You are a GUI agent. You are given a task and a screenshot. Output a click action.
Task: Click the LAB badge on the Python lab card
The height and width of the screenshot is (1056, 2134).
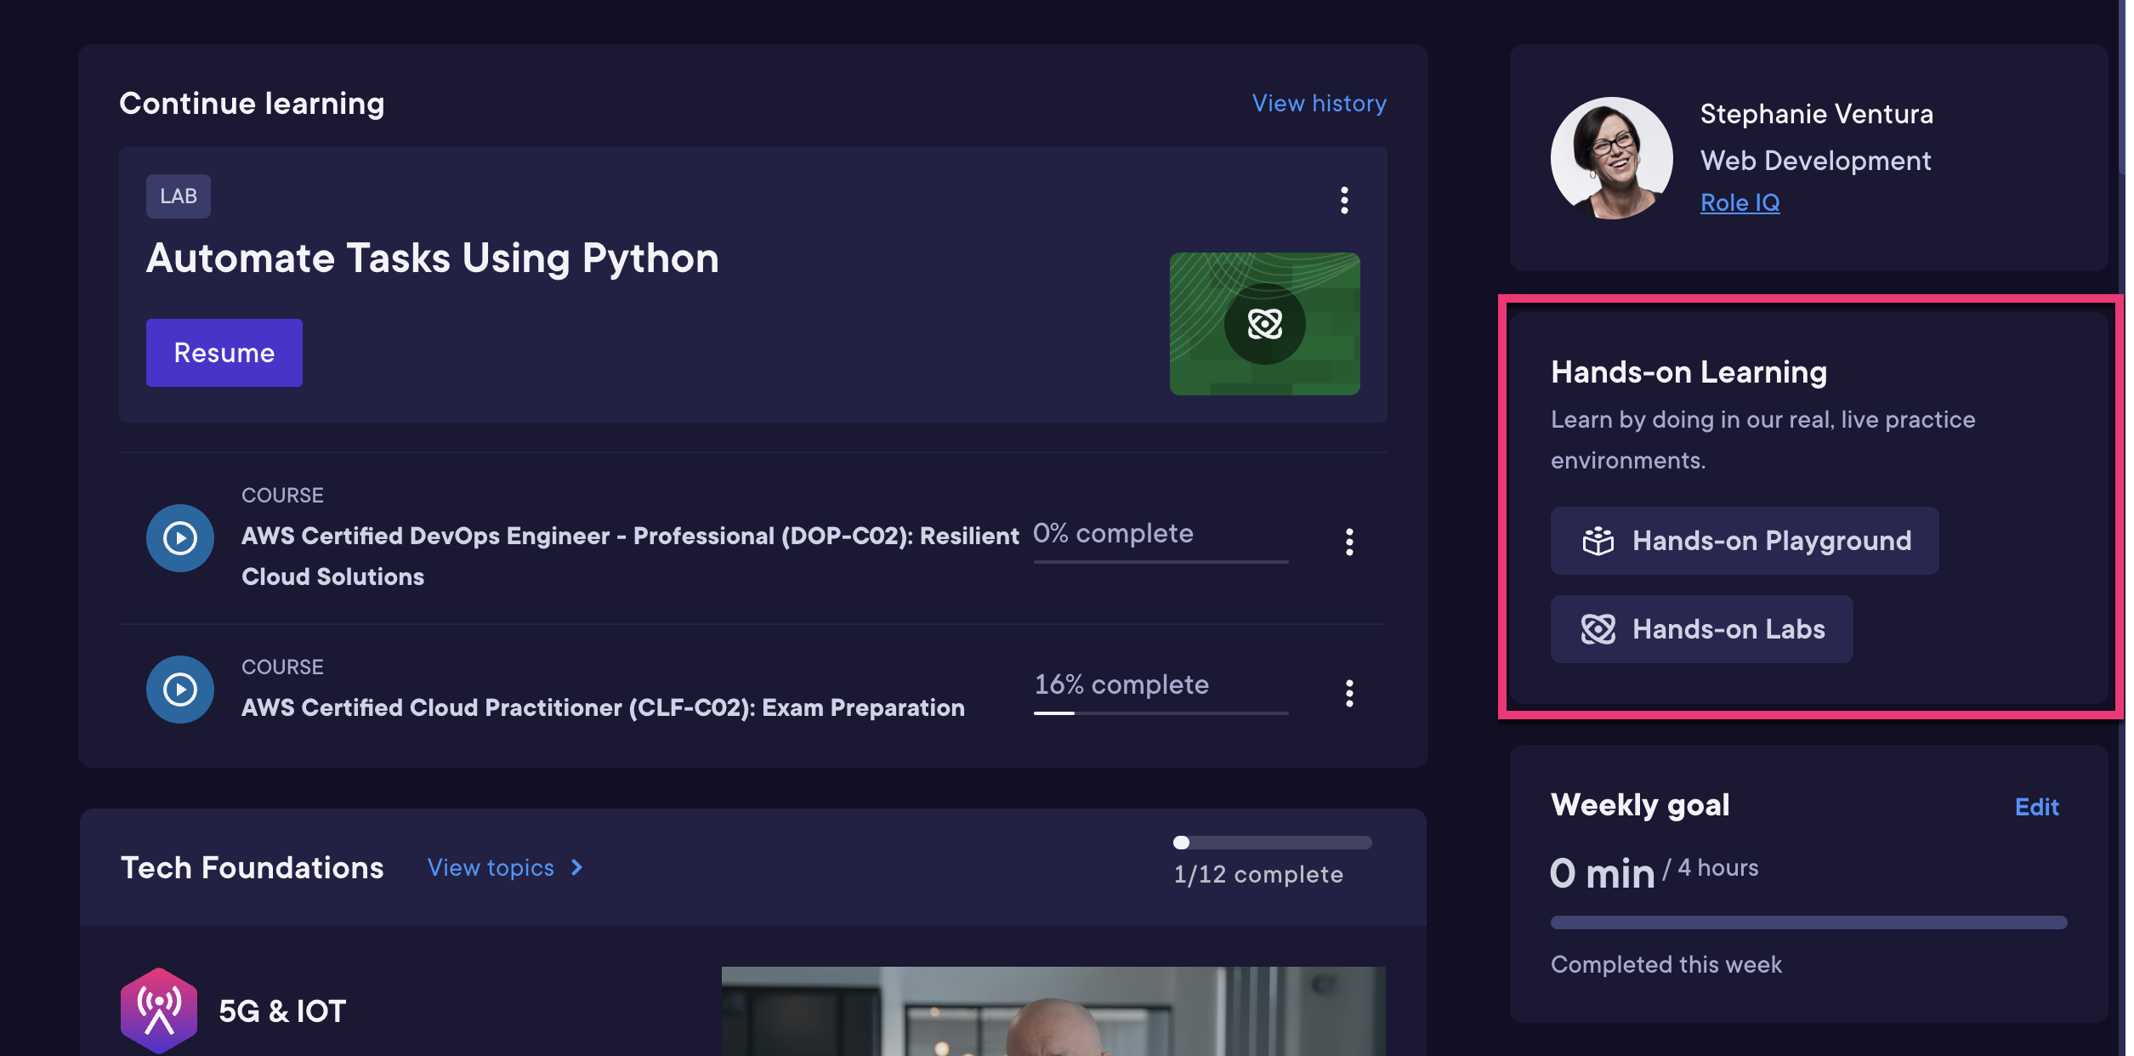point(178,195)
